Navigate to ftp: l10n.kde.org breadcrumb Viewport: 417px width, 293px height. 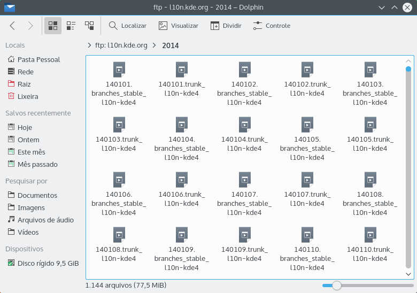point(120,45)
